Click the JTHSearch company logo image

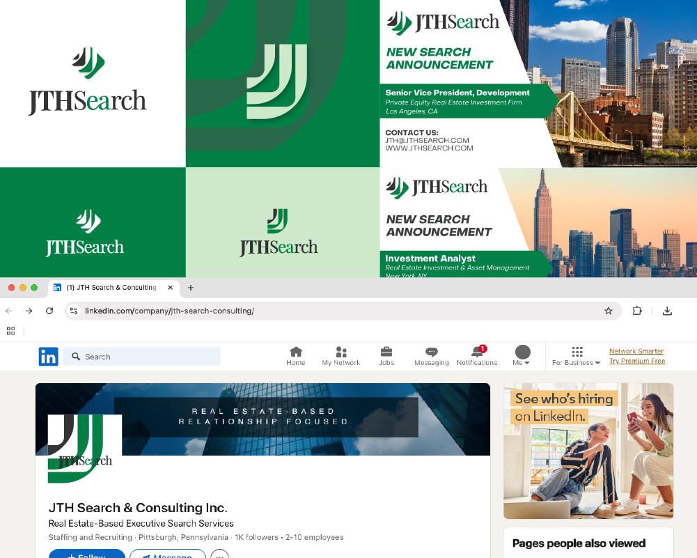[85, 449]
